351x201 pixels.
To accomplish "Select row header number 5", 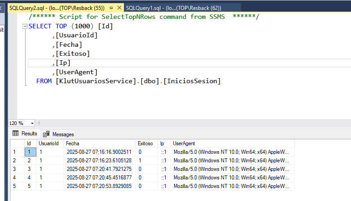I will click(x=17, y=186).
